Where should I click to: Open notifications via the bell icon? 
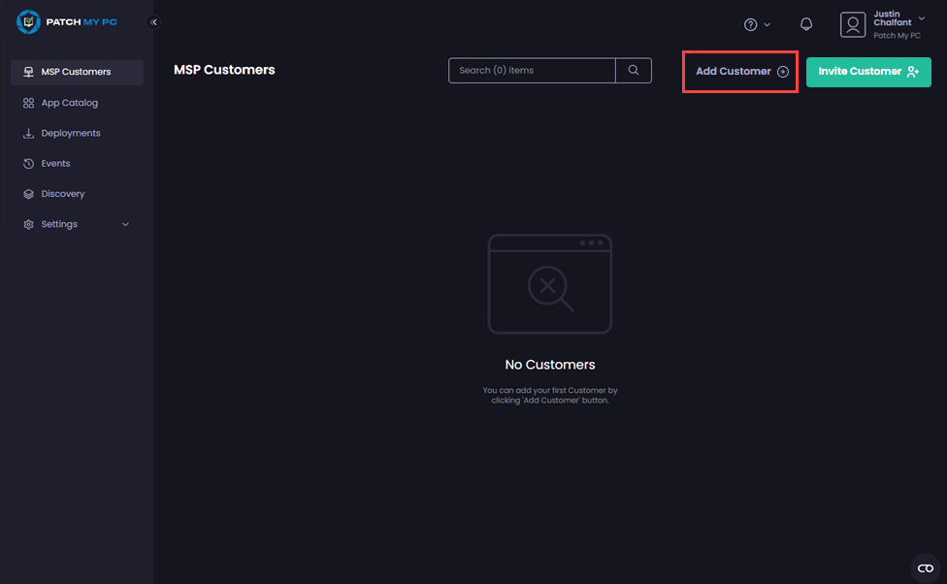pos(806,23)
